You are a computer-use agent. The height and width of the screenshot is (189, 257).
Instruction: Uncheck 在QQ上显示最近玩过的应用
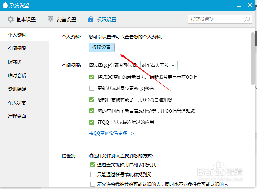coord(92,122)
